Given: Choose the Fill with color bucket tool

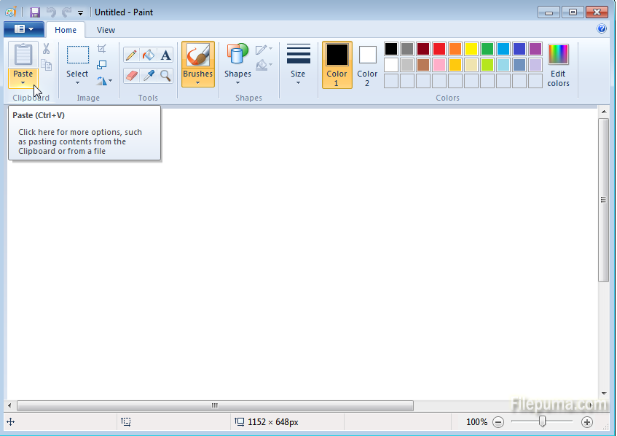Looking at the screenshot, I should (149, 55).
